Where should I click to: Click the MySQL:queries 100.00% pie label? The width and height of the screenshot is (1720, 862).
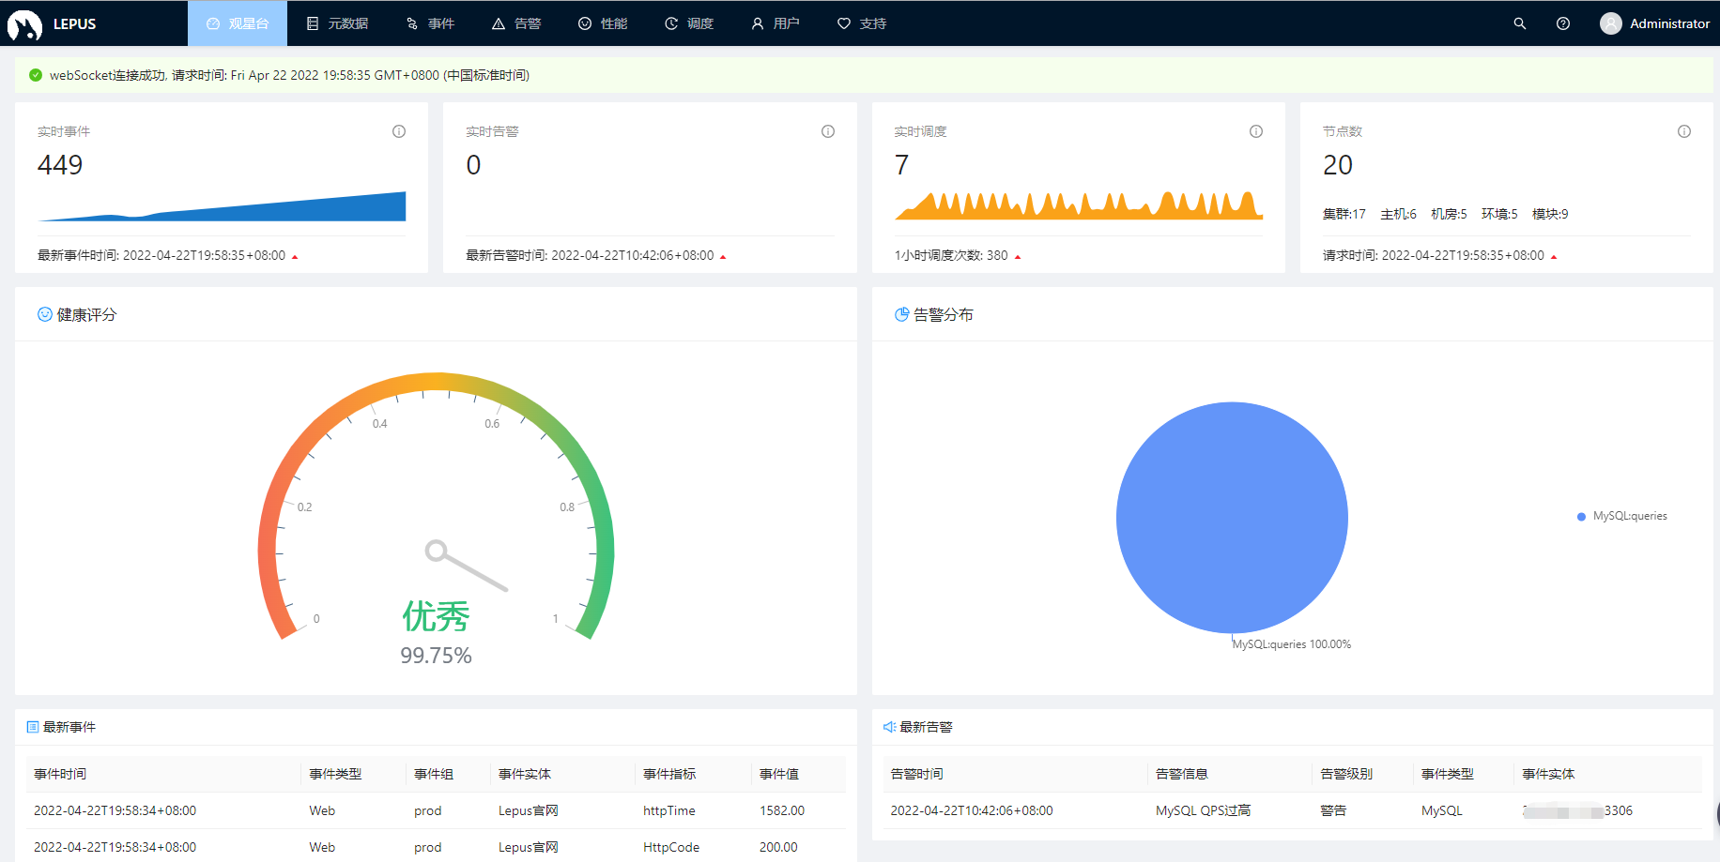[1292, 644]
